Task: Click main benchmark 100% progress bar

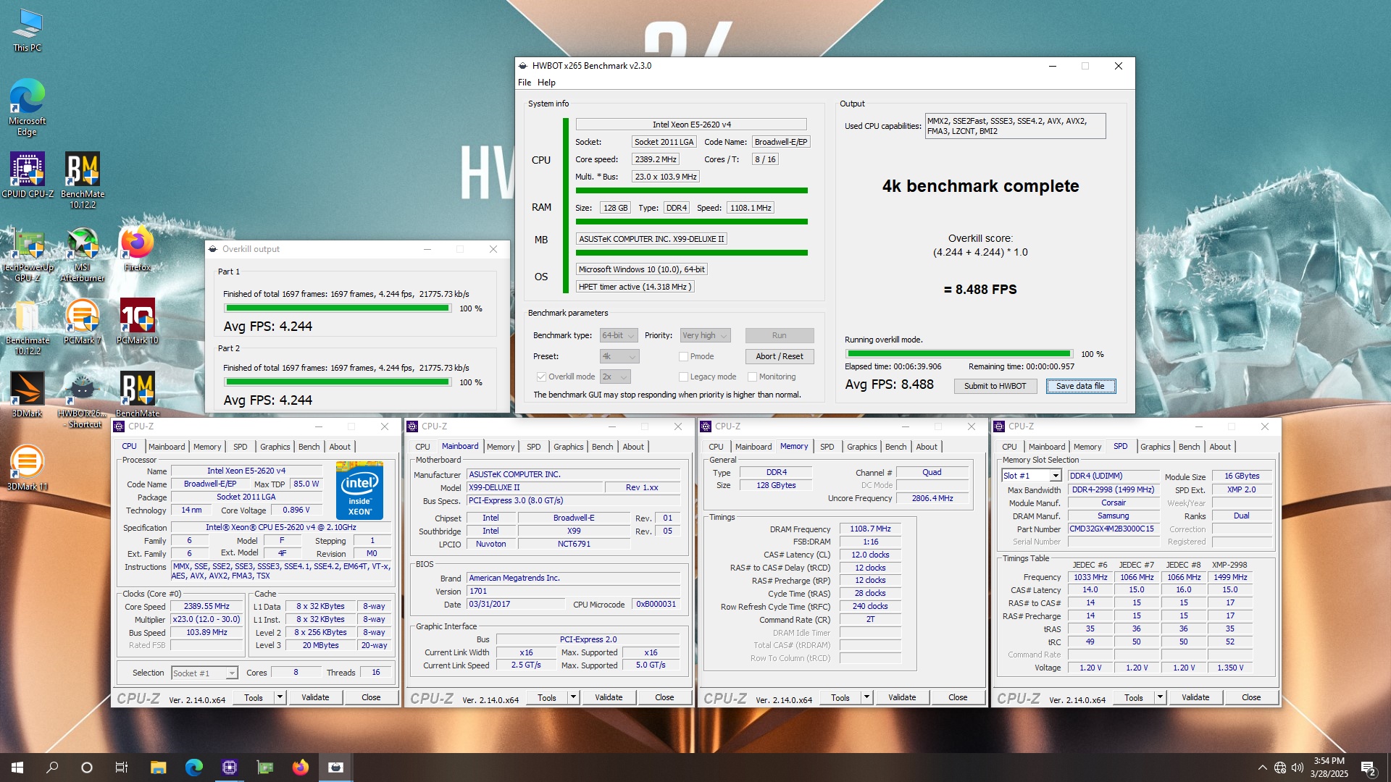Action: pyautogui.click(x=959, y=354)
